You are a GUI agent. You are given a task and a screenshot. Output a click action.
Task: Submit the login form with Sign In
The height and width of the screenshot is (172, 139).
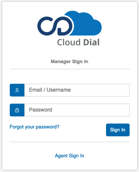[x=118, y=130]
